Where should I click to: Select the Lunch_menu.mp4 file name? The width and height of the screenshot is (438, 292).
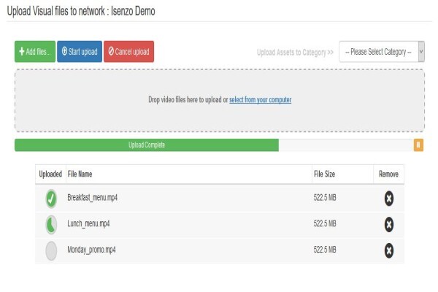point(88,224)
